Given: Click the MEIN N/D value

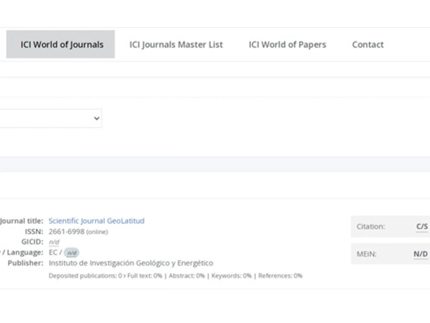Looking at the screenshot, I should coord(420,254).
